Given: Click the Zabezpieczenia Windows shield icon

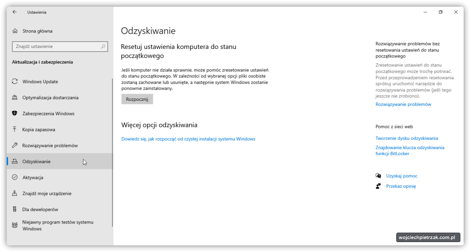Looking at the screenshot, I should tap(15, 114).
